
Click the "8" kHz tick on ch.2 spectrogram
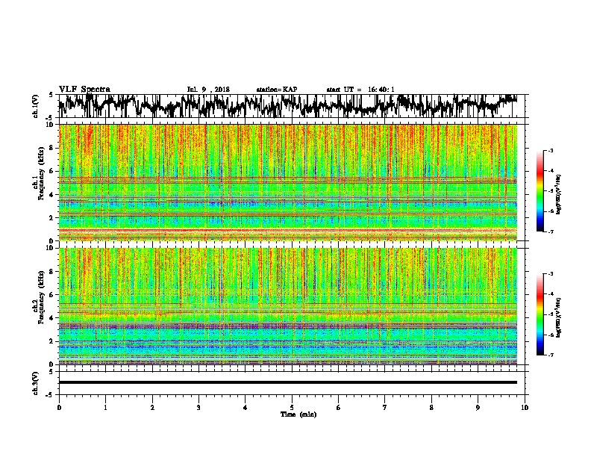point(52,271)
